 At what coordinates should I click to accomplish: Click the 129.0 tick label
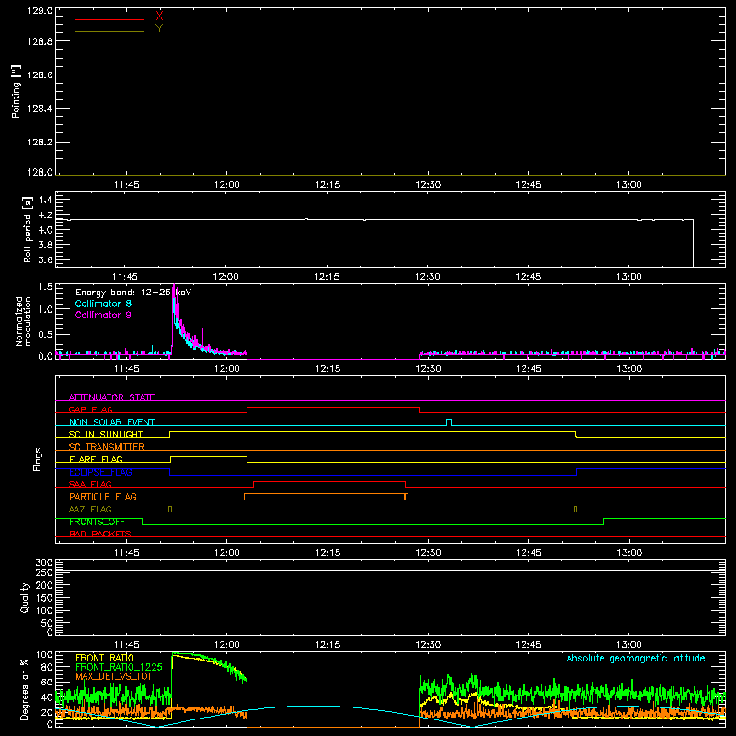40,11
